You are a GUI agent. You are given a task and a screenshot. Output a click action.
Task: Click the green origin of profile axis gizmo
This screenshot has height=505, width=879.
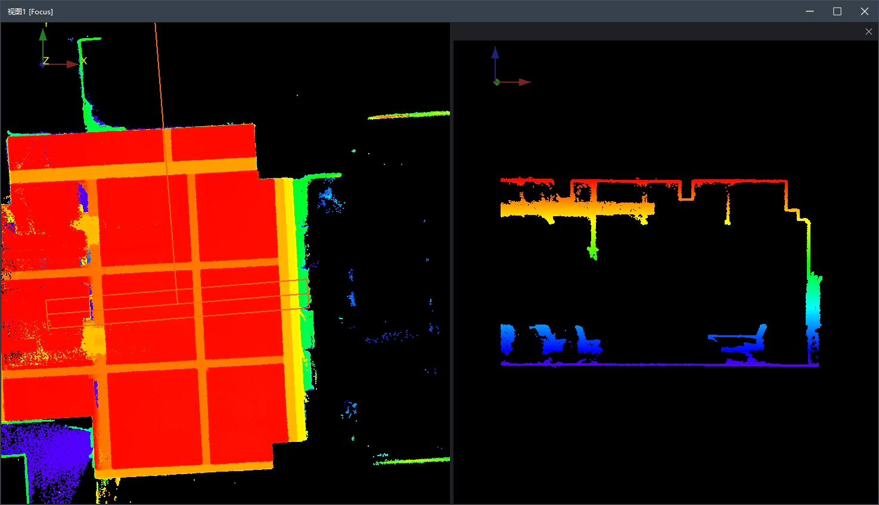496,82
